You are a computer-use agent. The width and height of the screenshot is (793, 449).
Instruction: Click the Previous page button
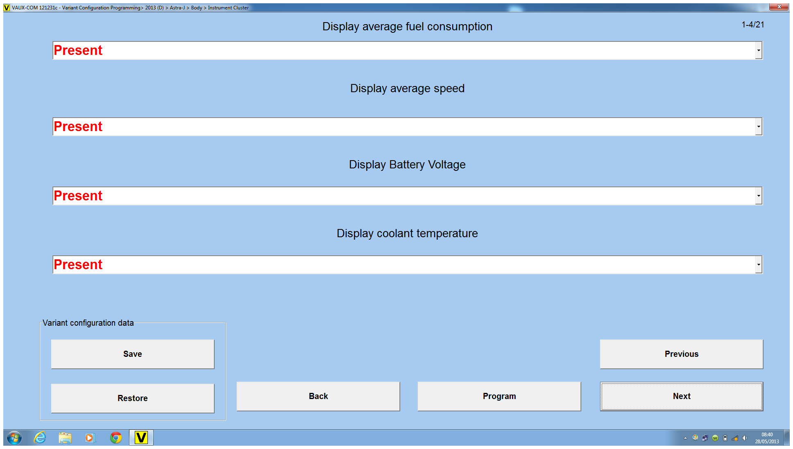(681, 354)
